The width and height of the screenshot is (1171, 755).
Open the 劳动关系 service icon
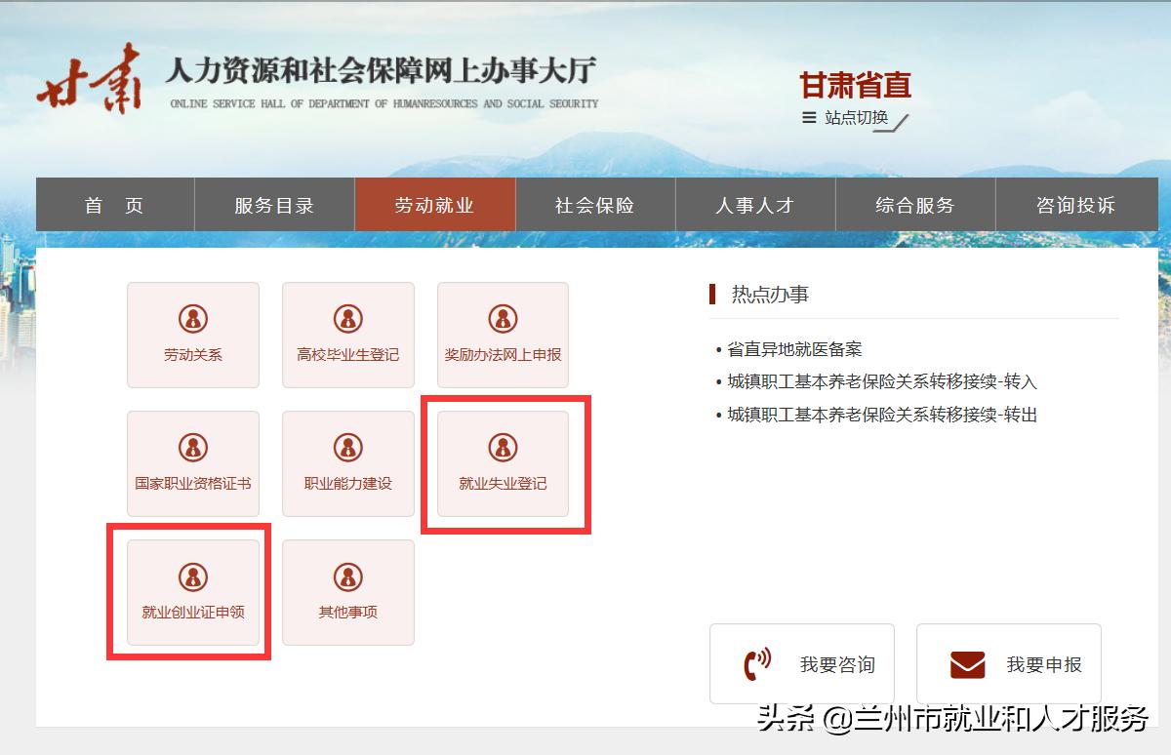point(192,335)
